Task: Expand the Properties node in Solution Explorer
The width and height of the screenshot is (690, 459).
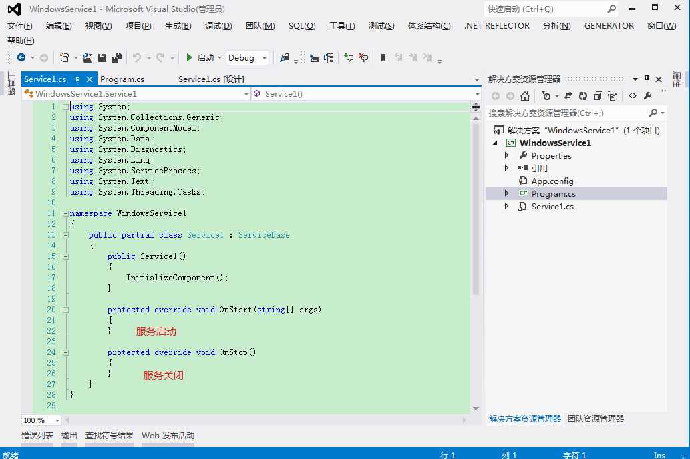Action: [x=506, y=155]
